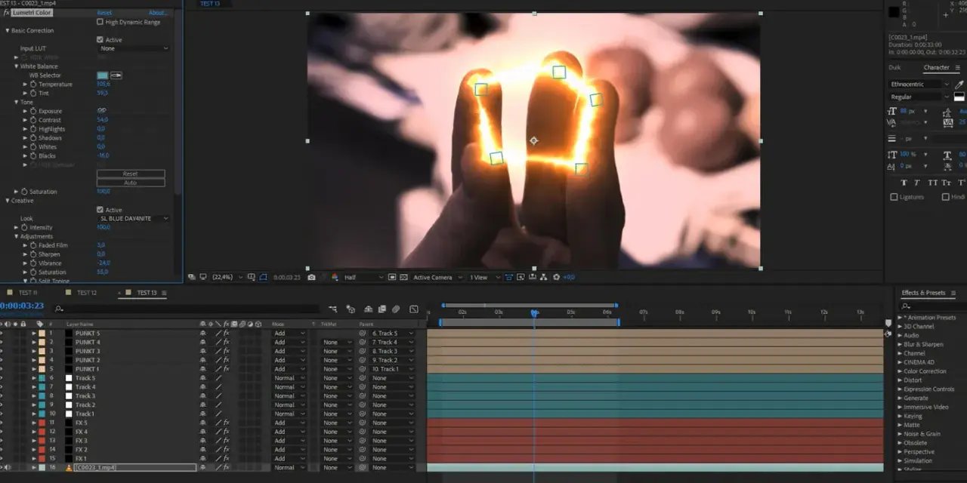
Task: Toggle Temperature stopwatch keyframe
Action: pyautogui.click(x=33, y=85)
